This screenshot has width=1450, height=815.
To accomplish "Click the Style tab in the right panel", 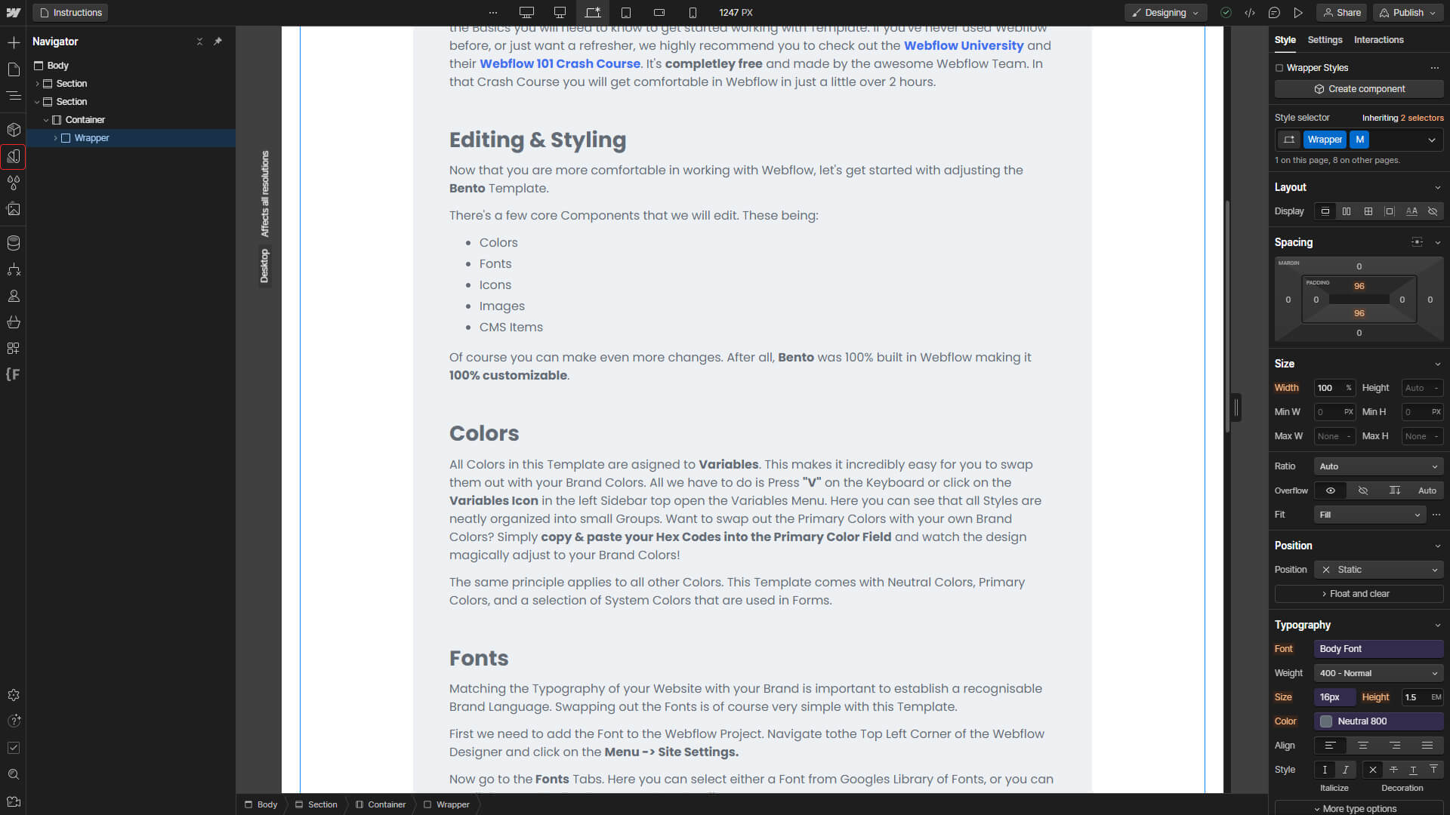I will click(1285, 40).
